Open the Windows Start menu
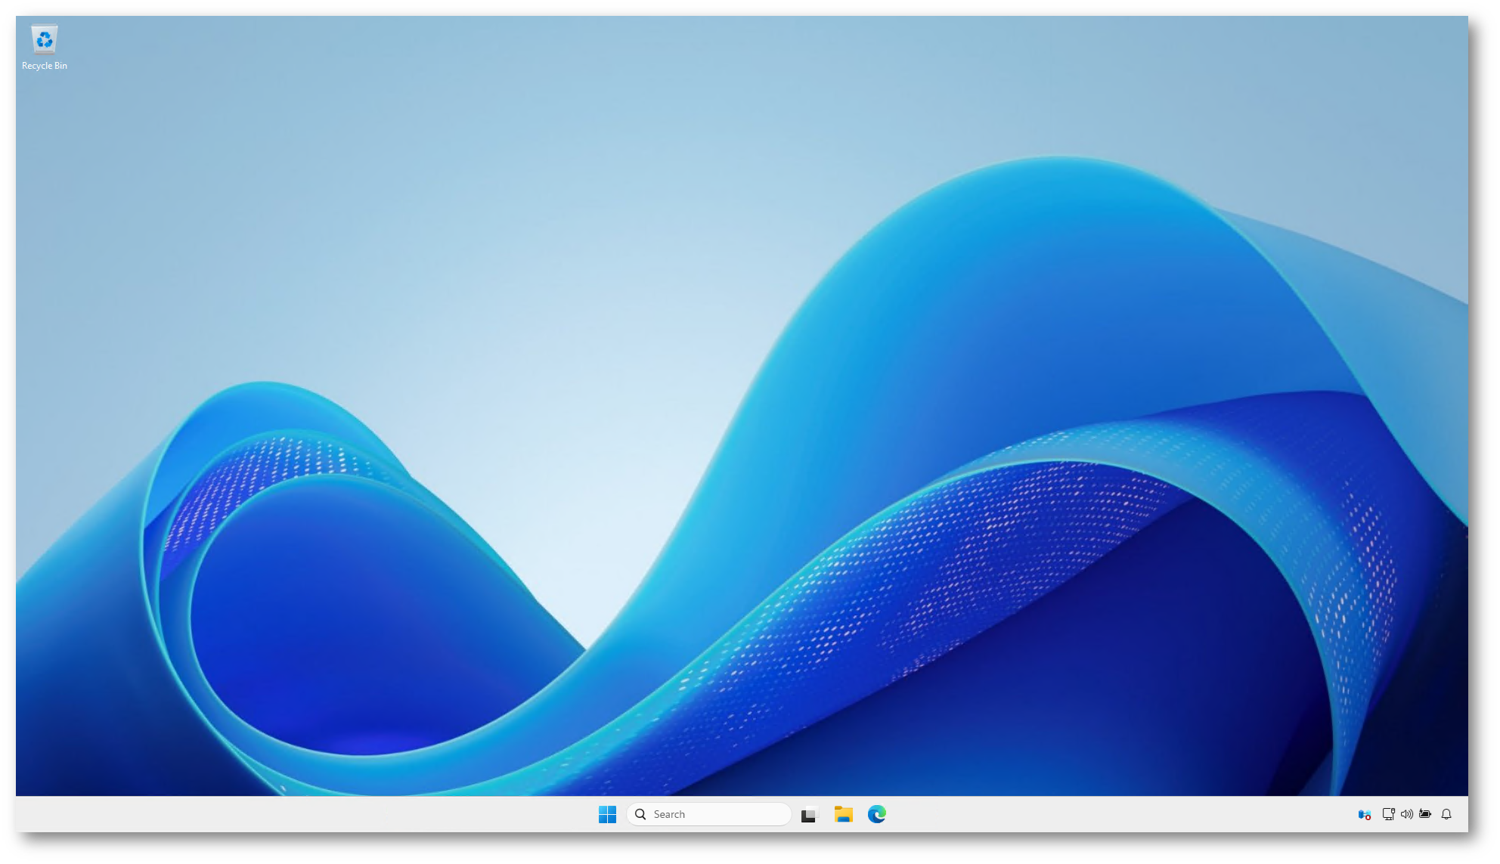This screenshot has width=1500, height=864. (607, 814)
